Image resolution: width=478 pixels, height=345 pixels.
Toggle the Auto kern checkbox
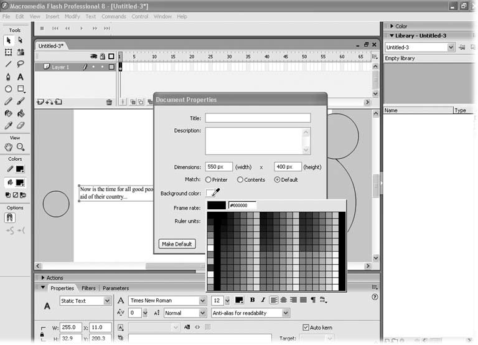tap(306, 327)
